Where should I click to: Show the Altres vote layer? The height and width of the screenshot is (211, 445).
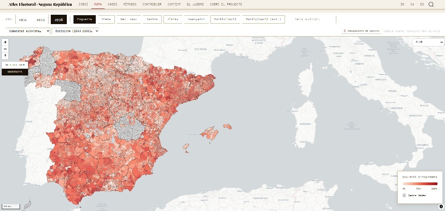click(x=173, y=19)
